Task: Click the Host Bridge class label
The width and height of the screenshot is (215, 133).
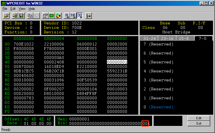Action: (176, 32)
